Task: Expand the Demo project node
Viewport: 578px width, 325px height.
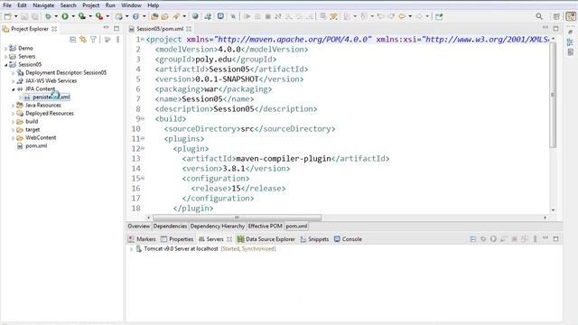Action: click(6, 48)
